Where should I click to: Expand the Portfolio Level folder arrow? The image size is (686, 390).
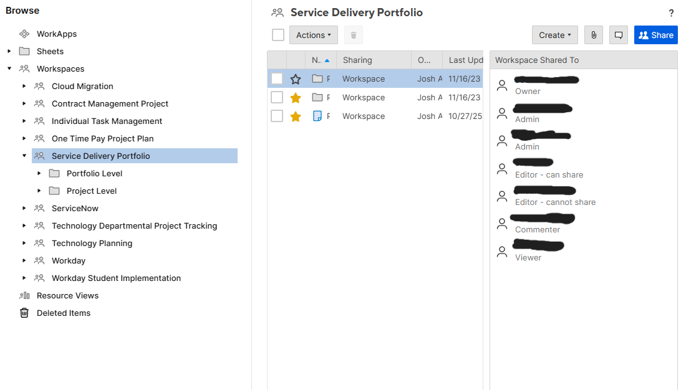click(39, 173)
